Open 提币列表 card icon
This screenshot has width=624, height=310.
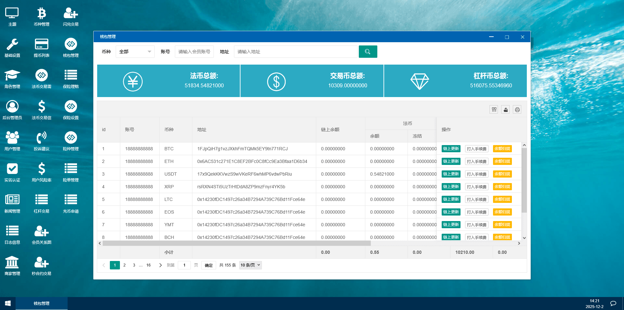(x=42, y=48)
